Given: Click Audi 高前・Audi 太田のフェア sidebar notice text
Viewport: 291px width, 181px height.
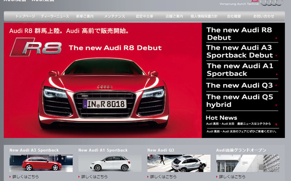Looking at the screenshot, I should point(241,132).
